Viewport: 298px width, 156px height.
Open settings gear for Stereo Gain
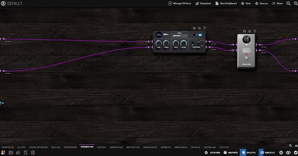(250, 31)
